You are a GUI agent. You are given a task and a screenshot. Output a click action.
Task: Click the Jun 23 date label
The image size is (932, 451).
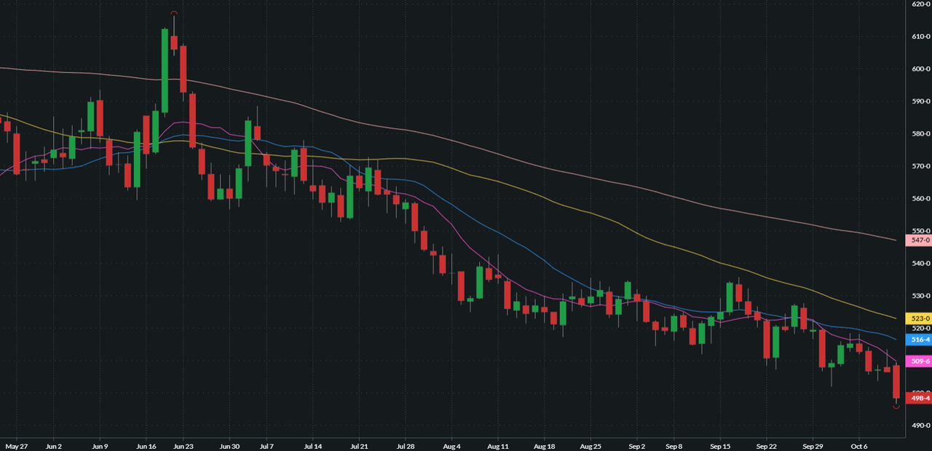pyautogui.click(x=183, y=446)
